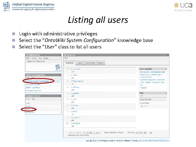
Task: Show the not readable model property
Action: pos(158,72)
